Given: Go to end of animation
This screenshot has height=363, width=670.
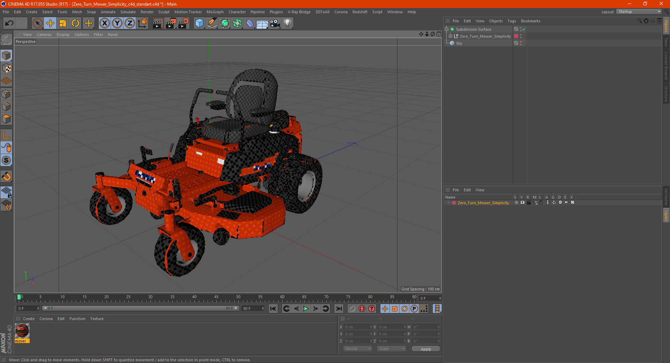Looking at the screenshot, I should (x=338, y=309).
